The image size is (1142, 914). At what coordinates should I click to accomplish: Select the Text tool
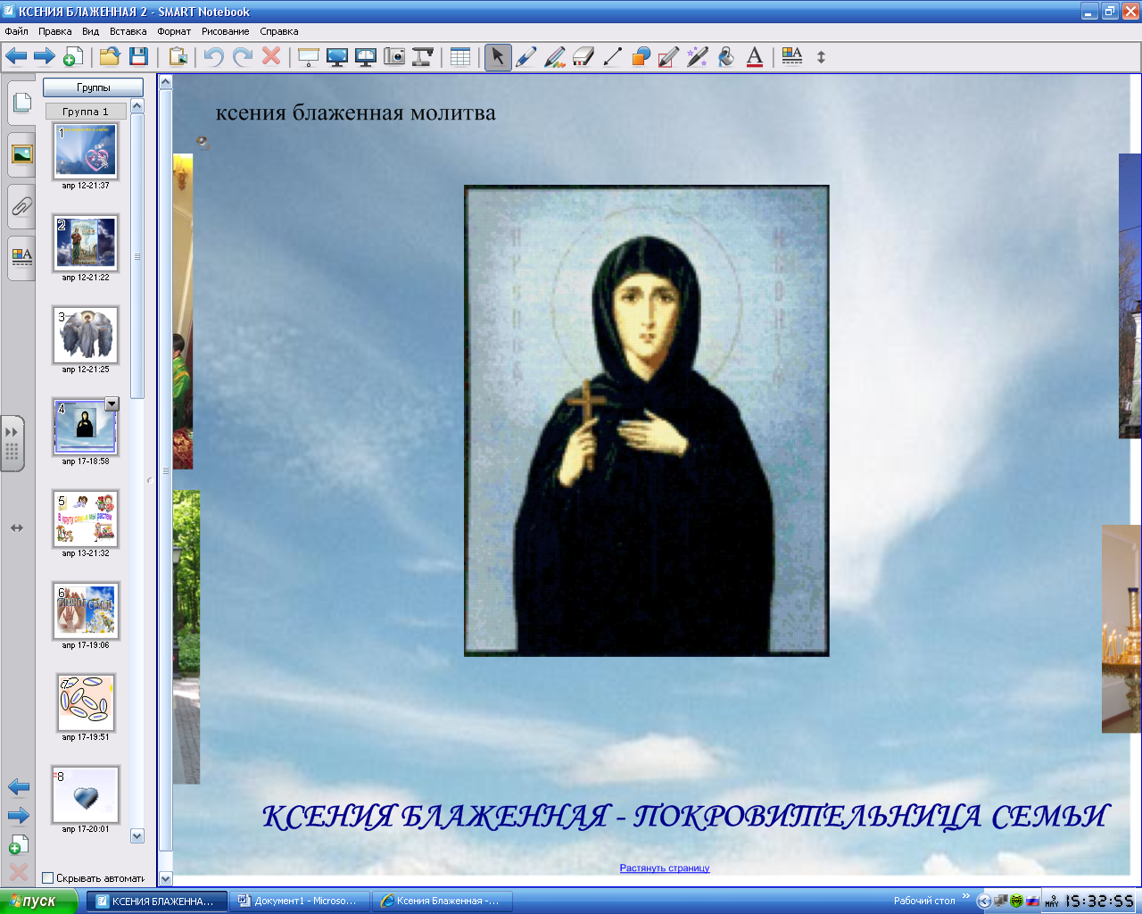pos(755,57)
